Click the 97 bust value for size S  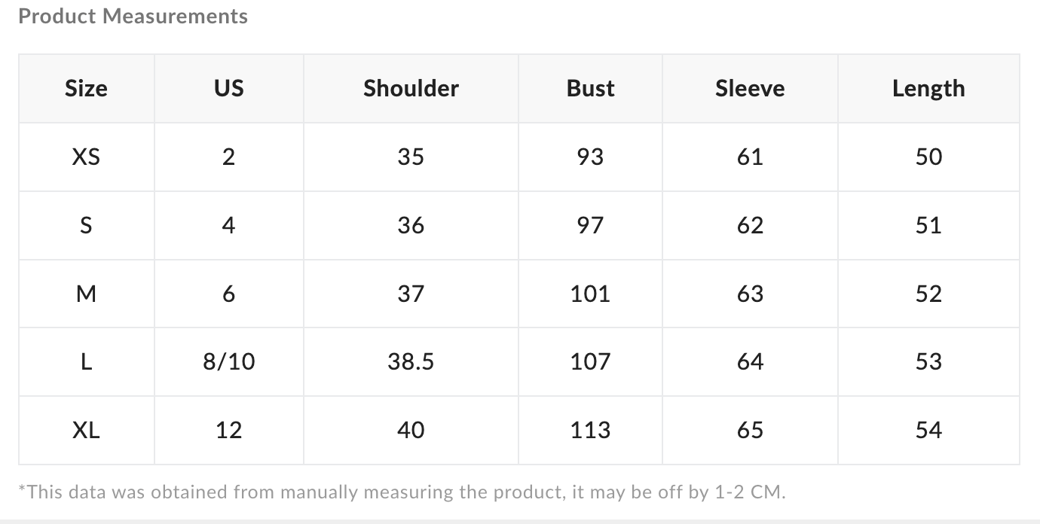pos(590,225)
